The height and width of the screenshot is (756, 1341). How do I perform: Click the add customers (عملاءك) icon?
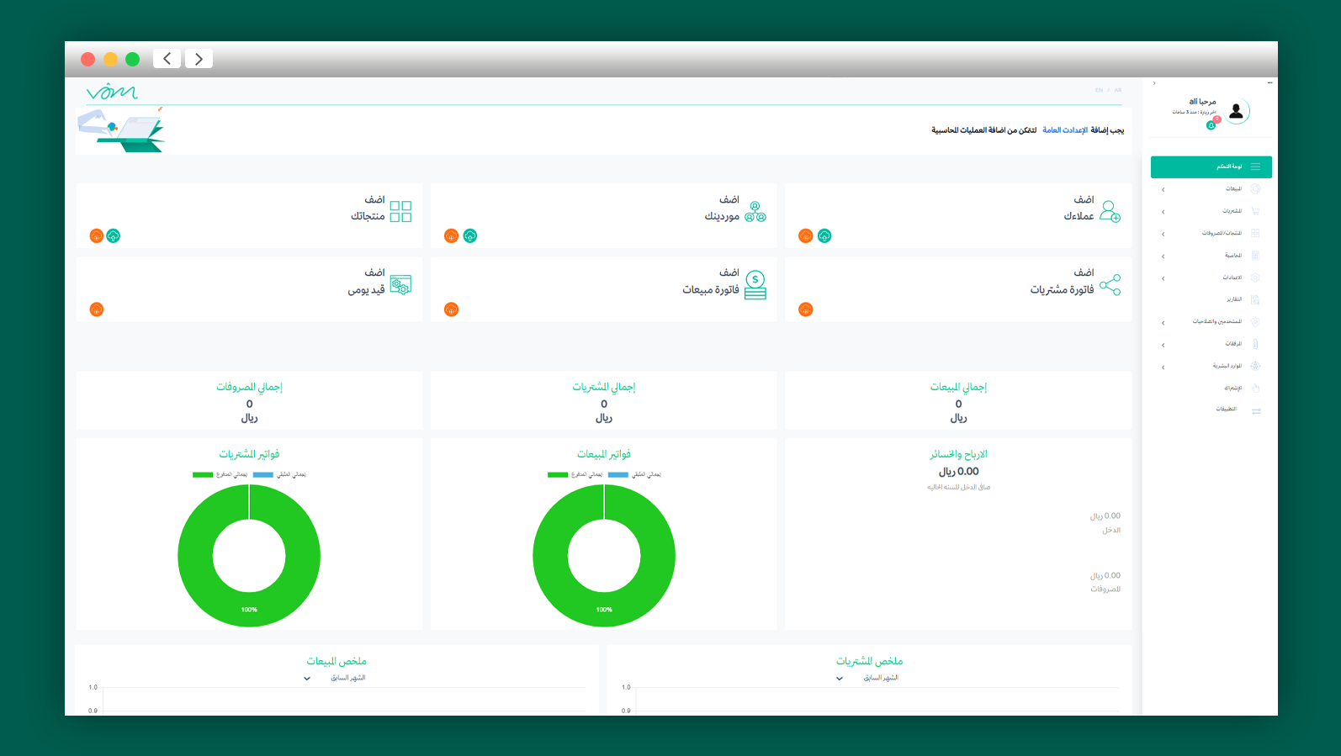point(1110,211)
